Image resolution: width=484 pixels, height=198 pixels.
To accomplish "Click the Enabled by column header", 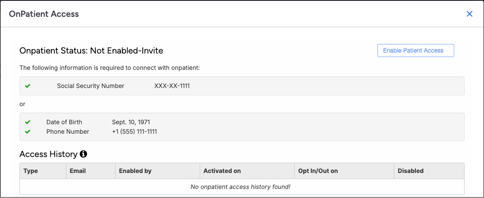I will pos(135,171).
